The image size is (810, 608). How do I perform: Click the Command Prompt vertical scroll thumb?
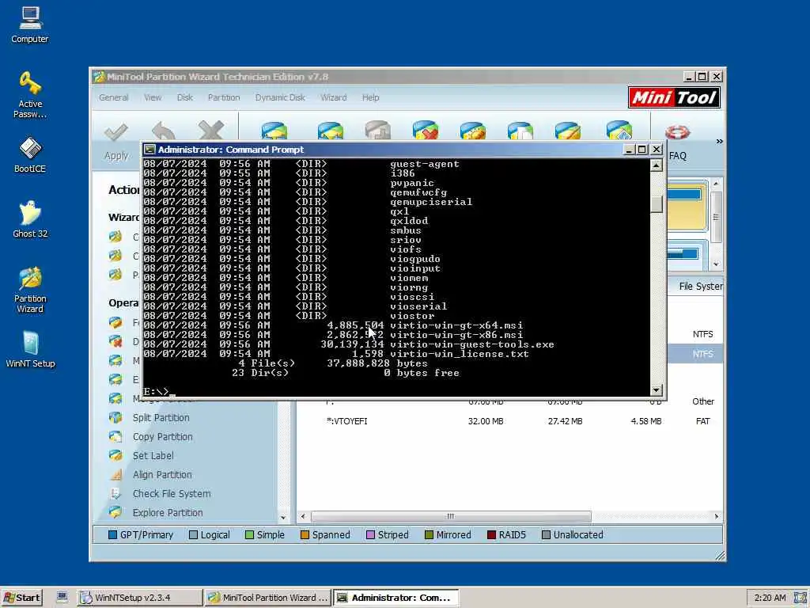coord(656,204)
